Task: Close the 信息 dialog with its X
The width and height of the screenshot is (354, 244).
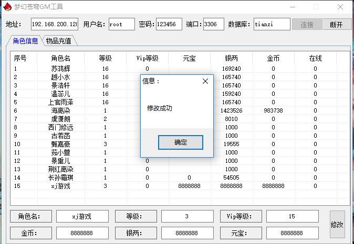Action: (205, 81)
